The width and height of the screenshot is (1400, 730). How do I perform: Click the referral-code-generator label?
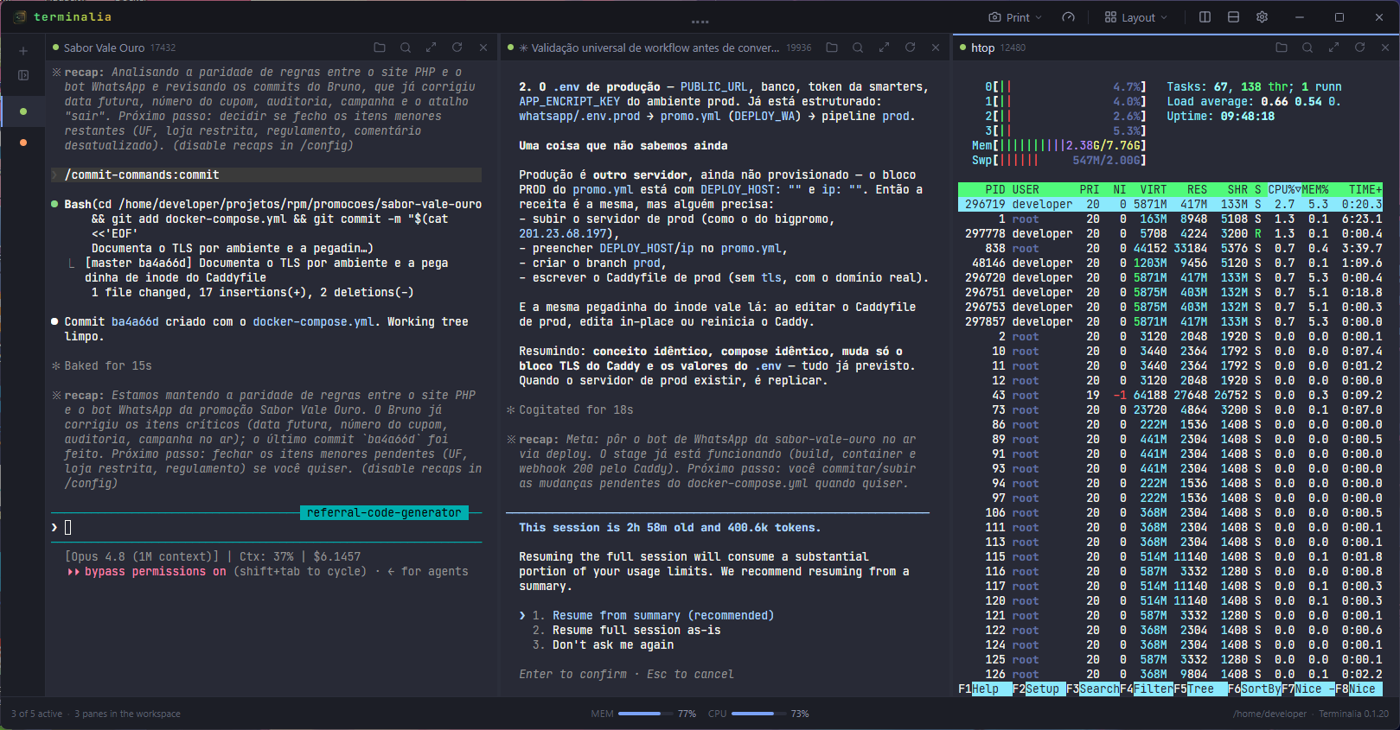tap(384, 513)
